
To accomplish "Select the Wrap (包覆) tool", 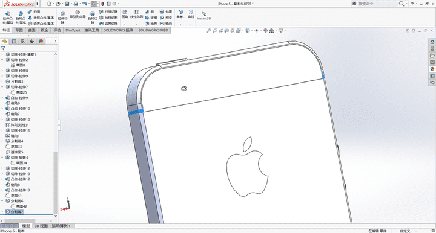I will click(x=166, y=12).
